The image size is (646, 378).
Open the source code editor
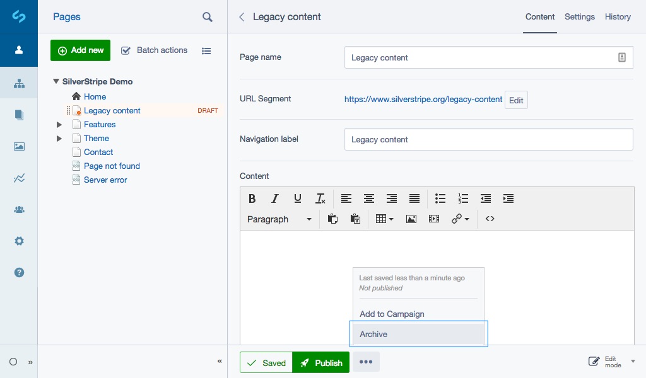(490, 219)
